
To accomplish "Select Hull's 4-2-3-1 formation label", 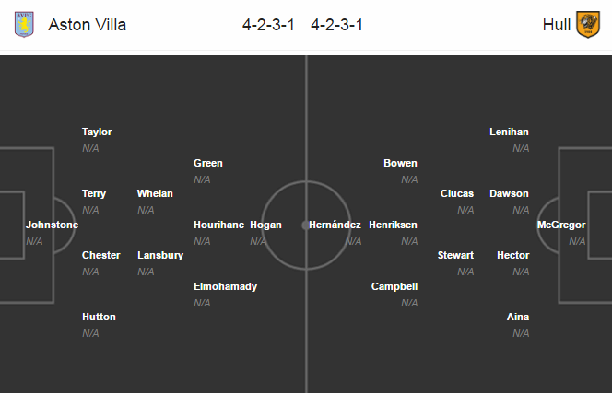I will click(336, 25).
